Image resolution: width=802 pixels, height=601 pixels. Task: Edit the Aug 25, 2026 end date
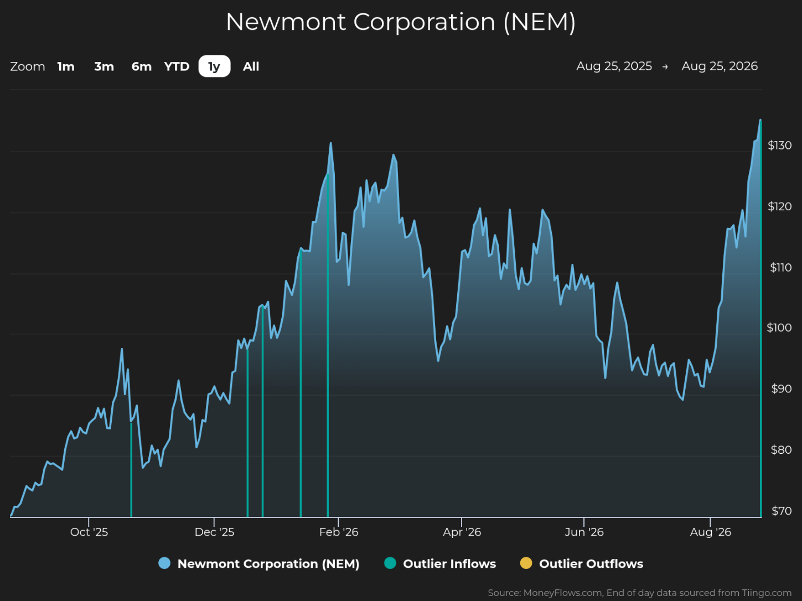pyautogui.click(x=720, y=66)
